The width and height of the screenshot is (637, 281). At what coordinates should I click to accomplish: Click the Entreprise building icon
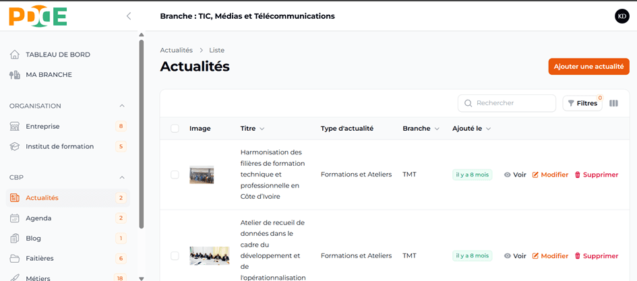pyautogui.click(x=15, y=126)
